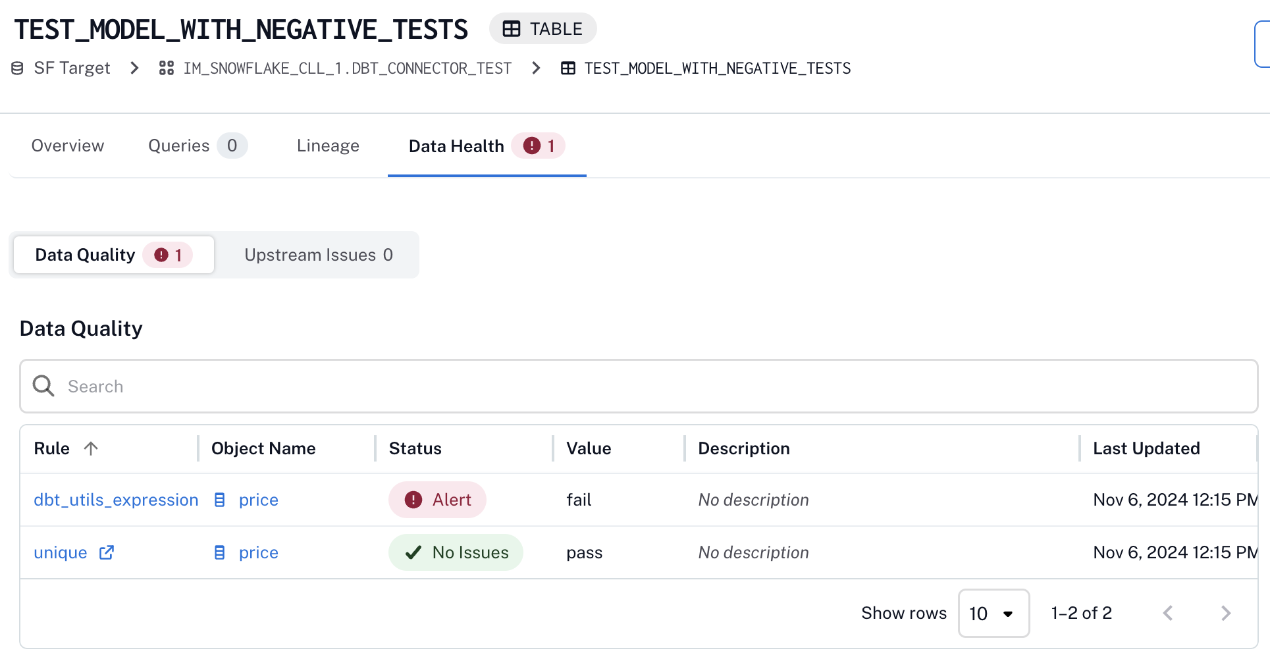Switch to the Upstream Issues segment
The image size is (1270, 663).
[319, 255]
